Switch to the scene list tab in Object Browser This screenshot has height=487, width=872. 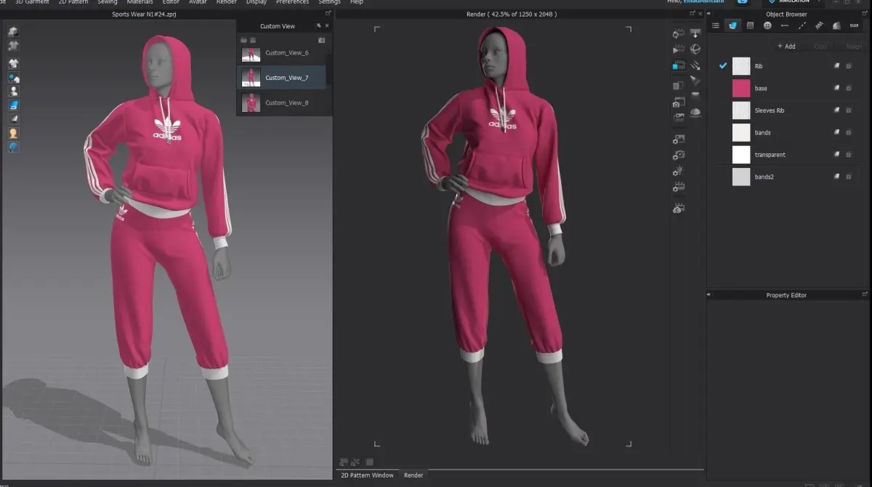pyautogui.click(x=715, y=25)
